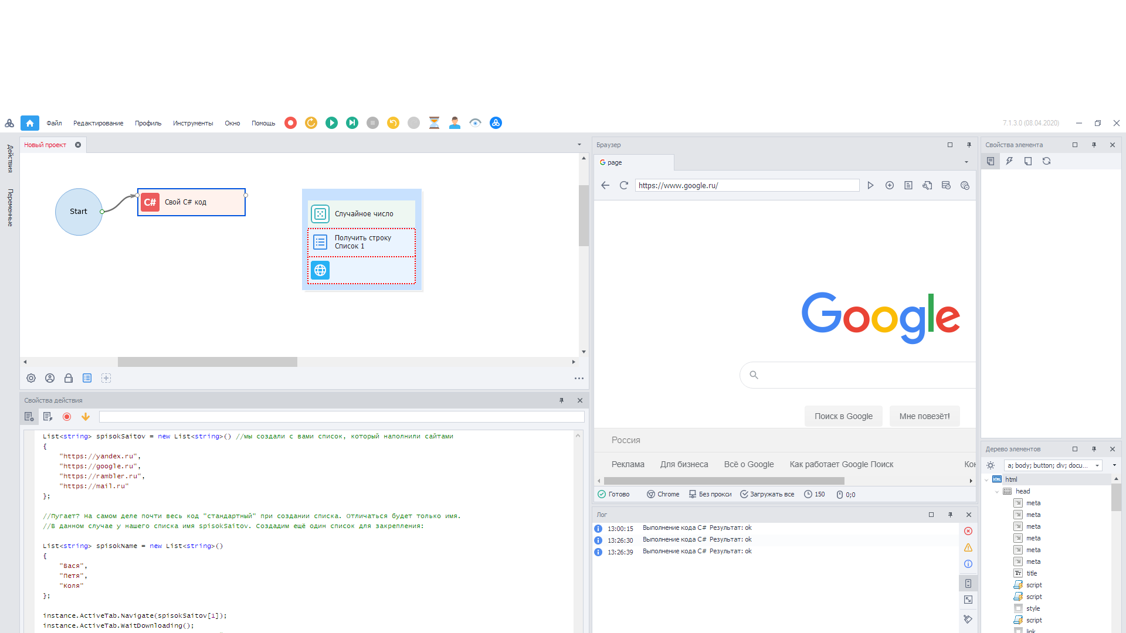
Task: Click the 'Свой C# код' action block
Action: [191, 202]
